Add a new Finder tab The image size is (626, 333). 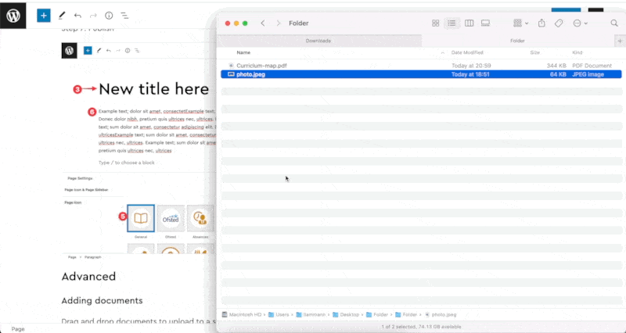pyautogui.click(x=619, y=40)
